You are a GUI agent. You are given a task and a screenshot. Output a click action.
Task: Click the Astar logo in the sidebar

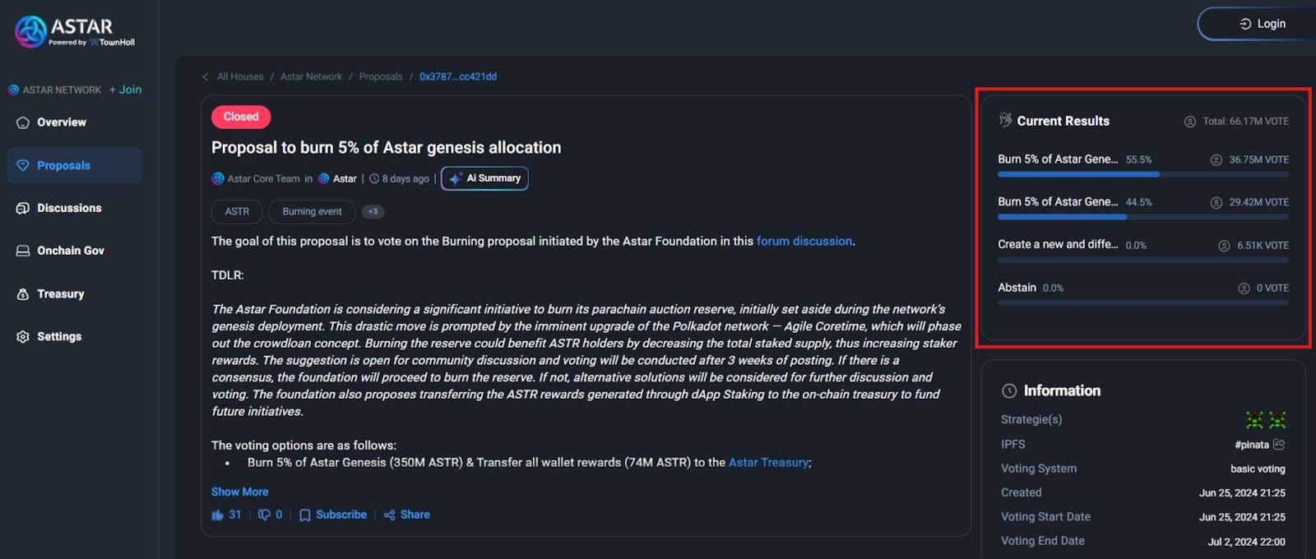(x=75, y=32)
